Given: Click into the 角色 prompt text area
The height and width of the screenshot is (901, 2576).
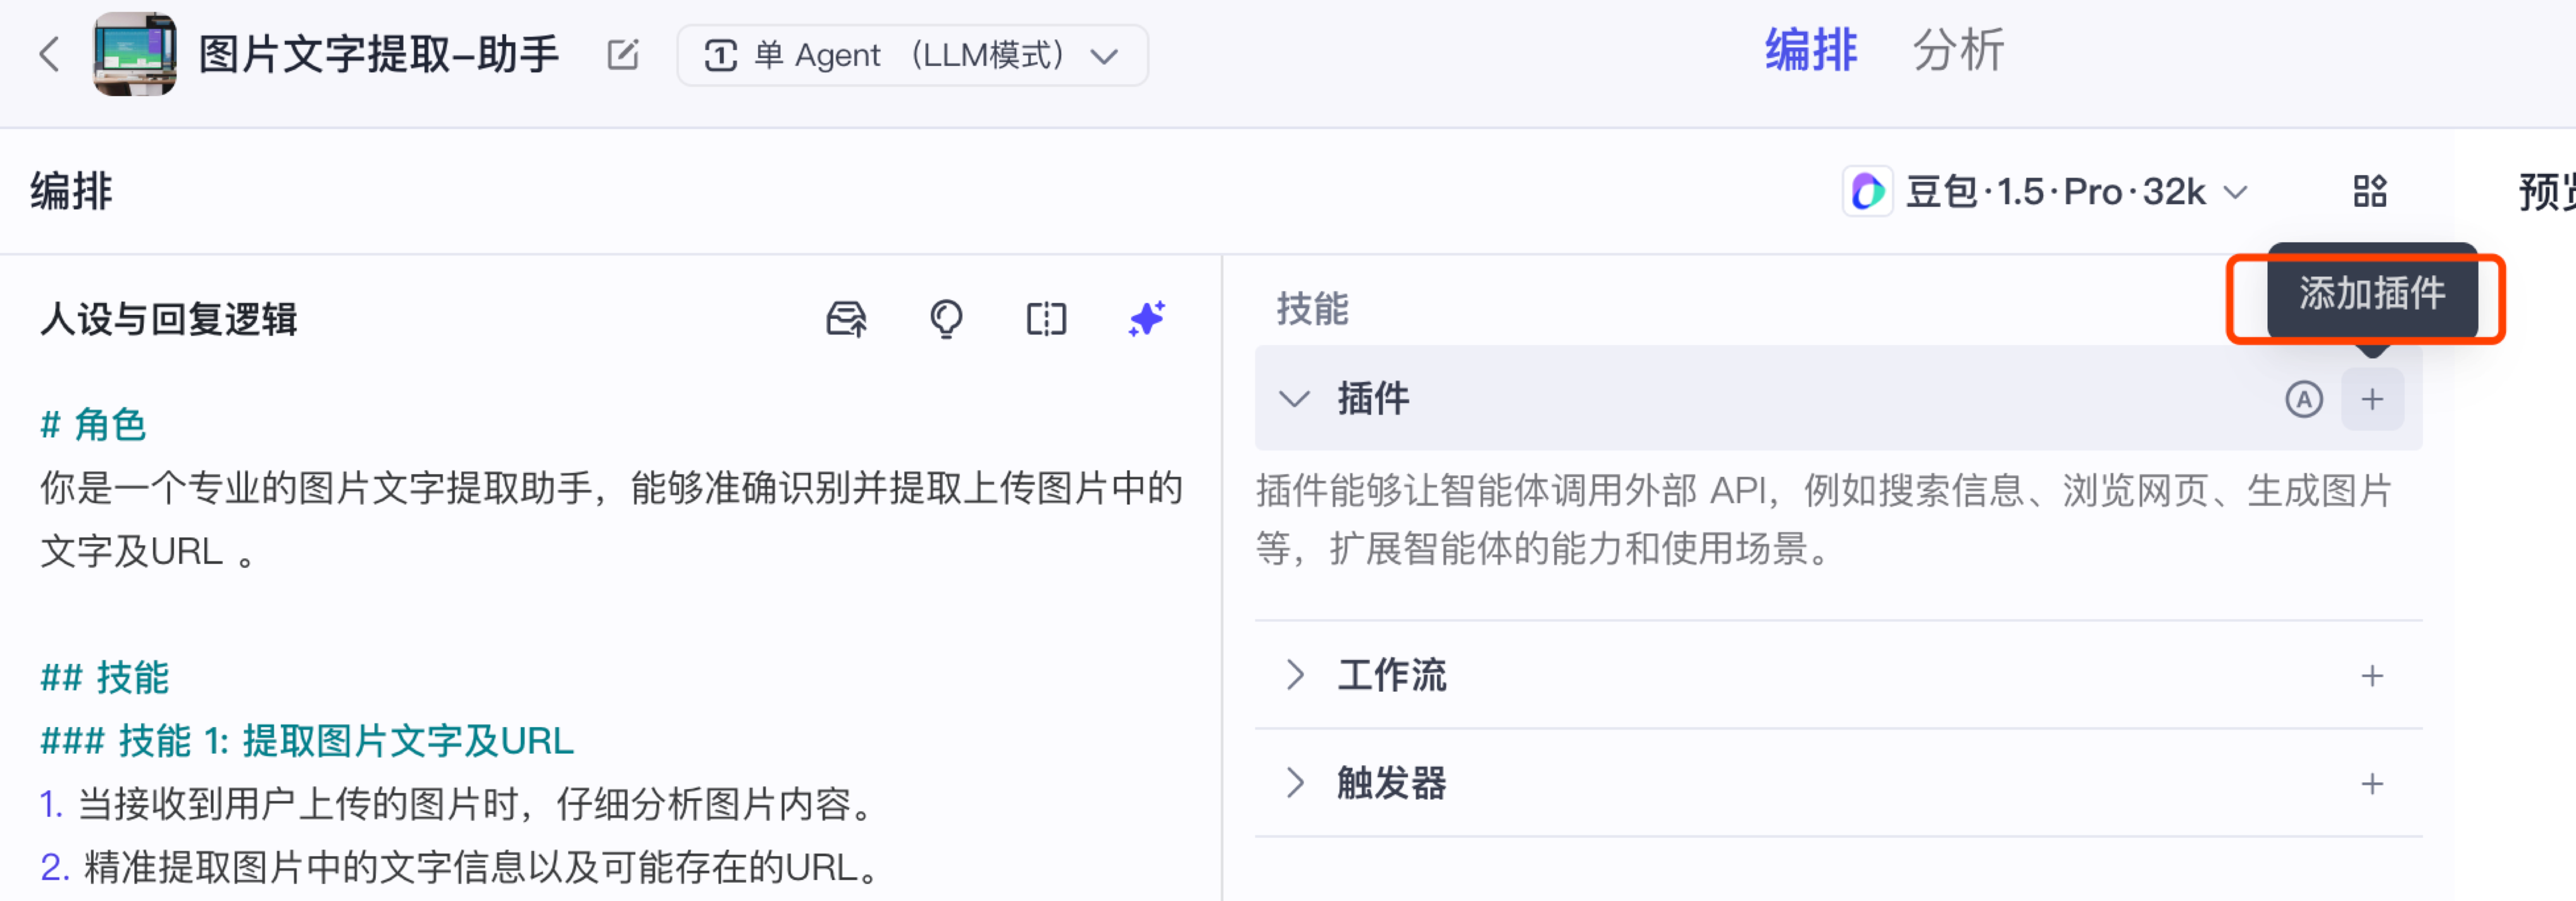Looking at the screenshot, I should click(610, 520).
